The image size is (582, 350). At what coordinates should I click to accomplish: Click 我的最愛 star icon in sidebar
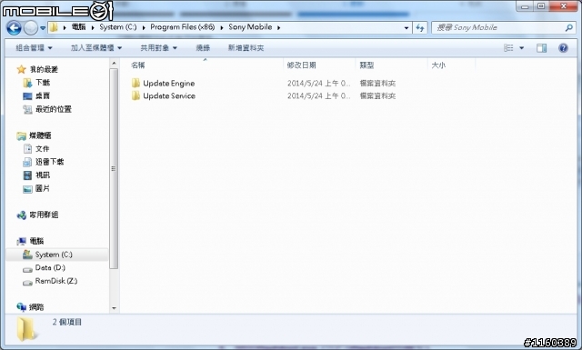point(21,69)
